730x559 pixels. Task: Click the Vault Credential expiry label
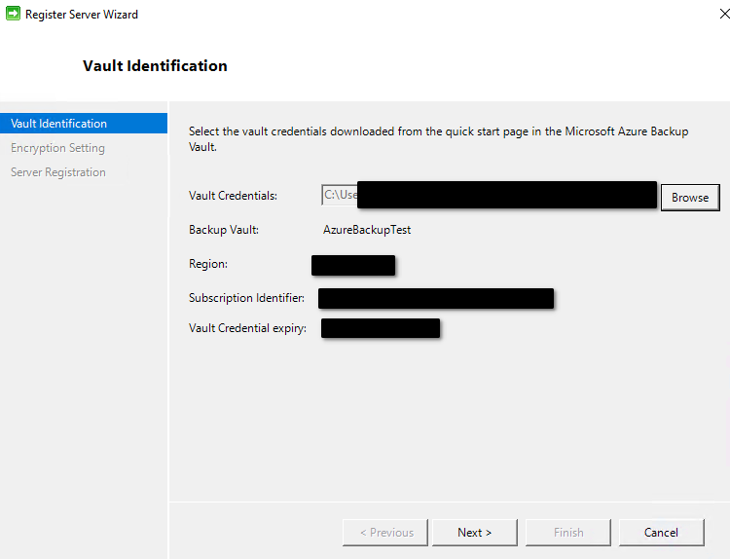click(x=247, y=328)
